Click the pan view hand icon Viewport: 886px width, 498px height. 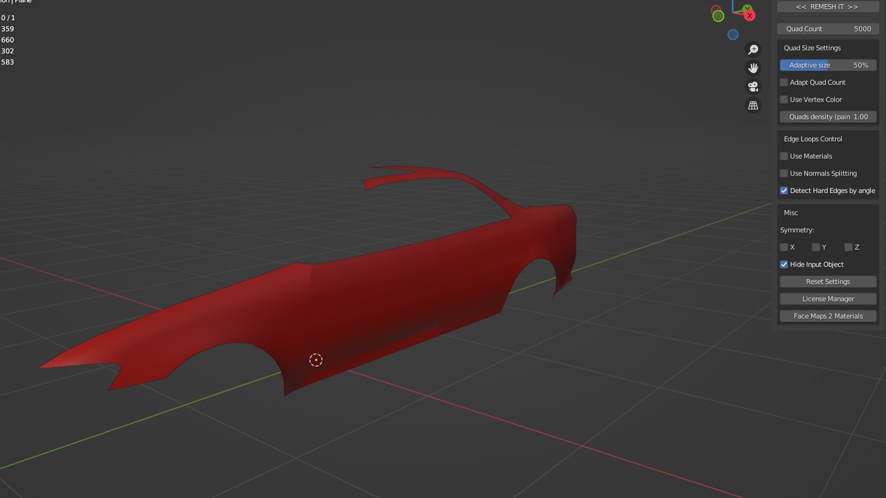point(753,68)
